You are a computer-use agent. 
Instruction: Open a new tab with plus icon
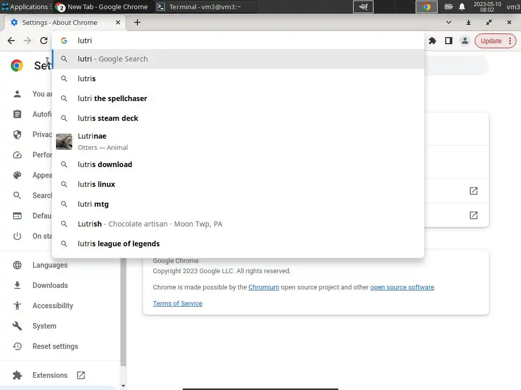137,22
